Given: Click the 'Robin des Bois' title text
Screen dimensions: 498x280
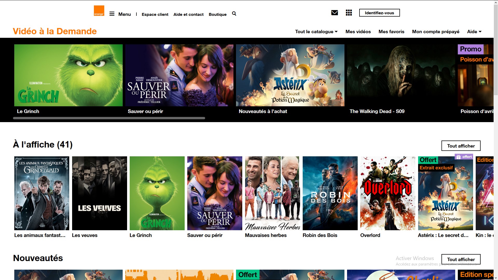Looking at the screenshot, I should [x=320, y=235].
